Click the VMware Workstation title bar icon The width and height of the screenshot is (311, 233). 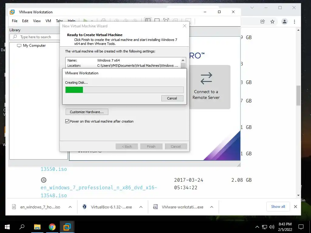click(12, 12)
